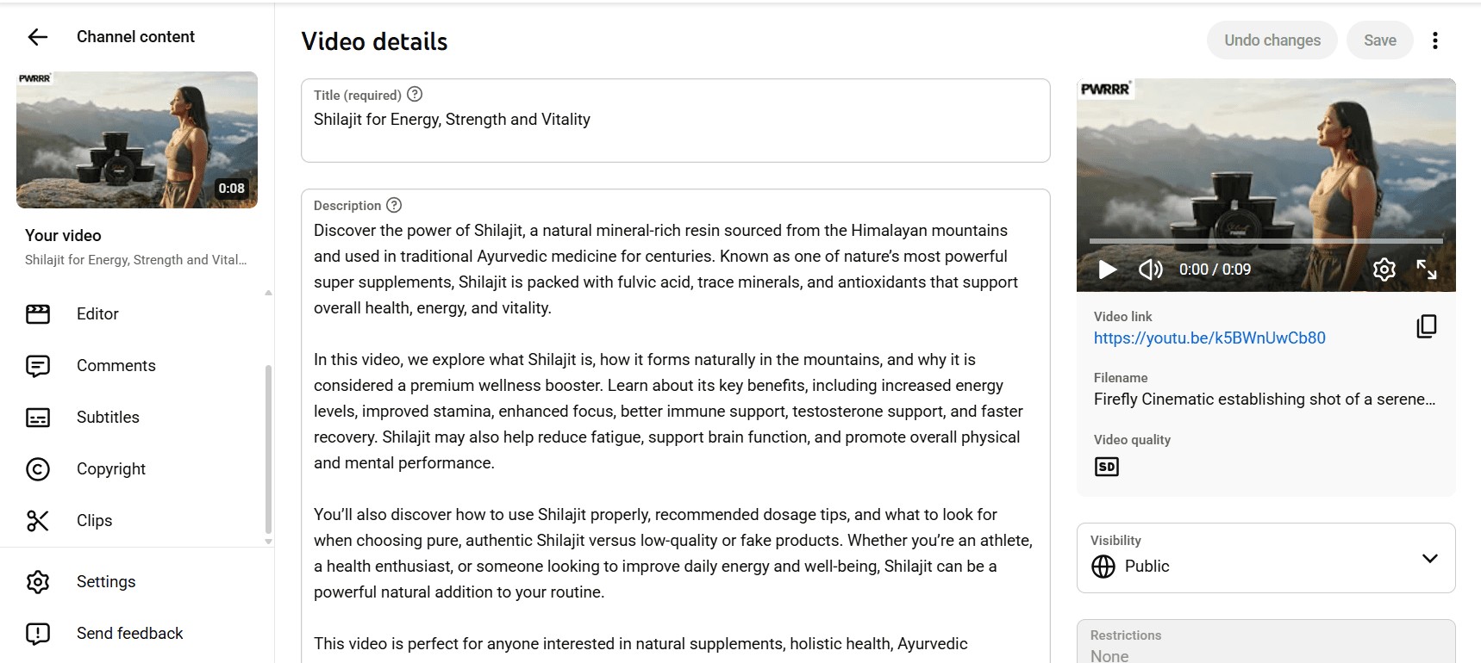Open the Comments section icon
The height and width of the screenshot is (663, 1481).
[x=38, y=366]
